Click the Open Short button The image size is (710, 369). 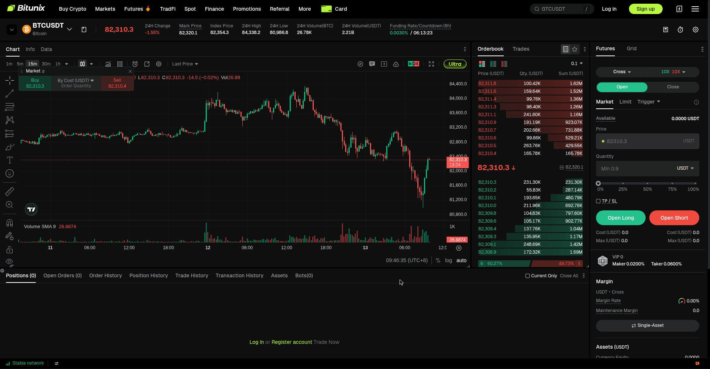coord(674,218)
